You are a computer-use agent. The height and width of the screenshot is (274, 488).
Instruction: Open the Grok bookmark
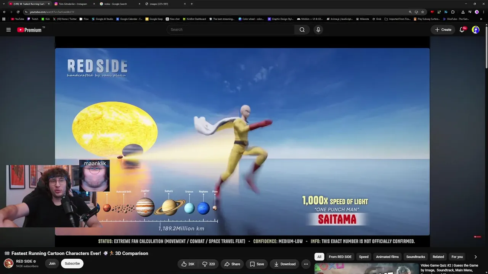(x=377, y=19)
